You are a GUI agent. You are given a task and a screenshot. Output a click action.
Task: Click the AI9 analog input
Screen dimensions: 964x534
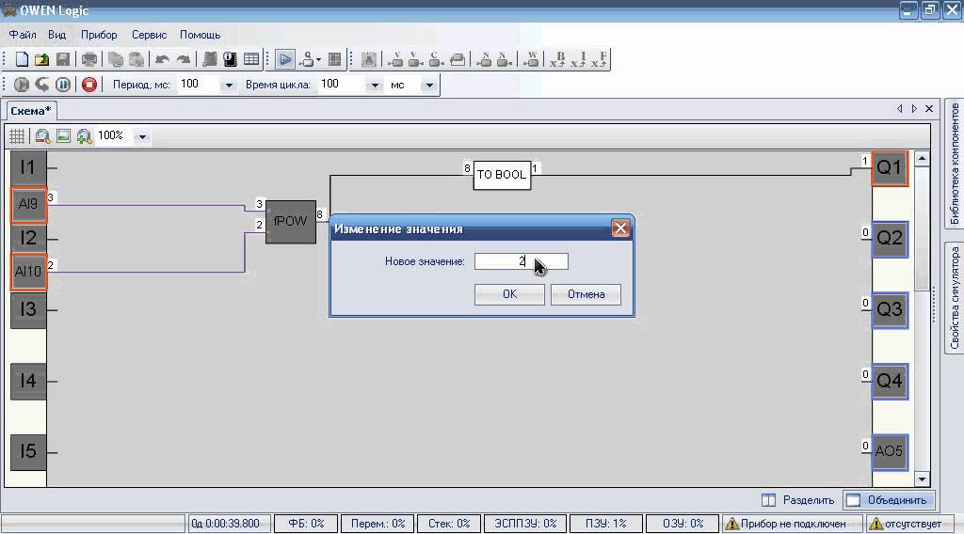click(28, 204)
